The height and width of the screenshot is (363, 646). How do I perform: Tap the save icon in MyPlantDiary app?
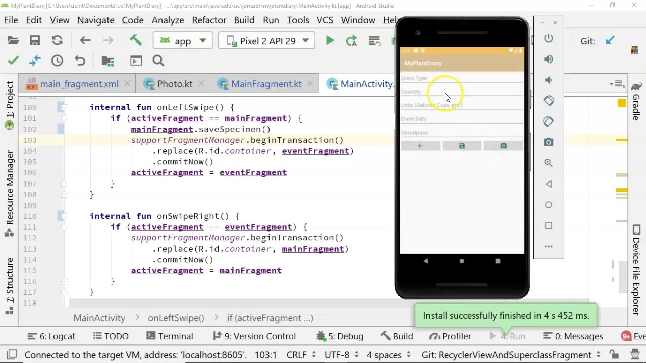coord(462,146)
